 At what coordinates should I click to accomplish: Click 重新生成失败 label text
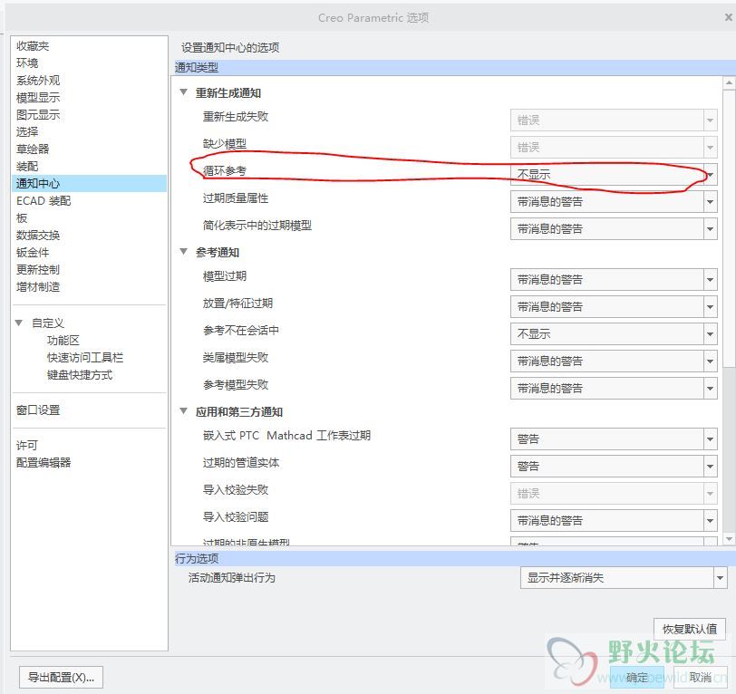click(x=236, y=116)
